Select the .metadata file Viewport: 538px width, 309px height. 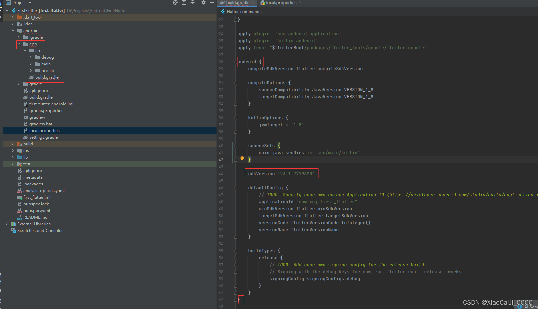pos(33,177)
